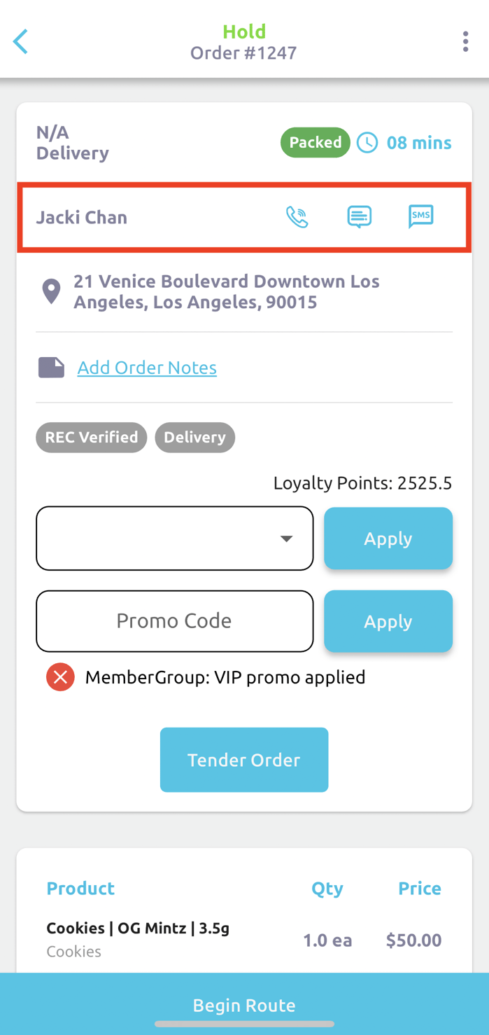
Task: Go back using the left arrow
Action: click(x=20, y=40)
